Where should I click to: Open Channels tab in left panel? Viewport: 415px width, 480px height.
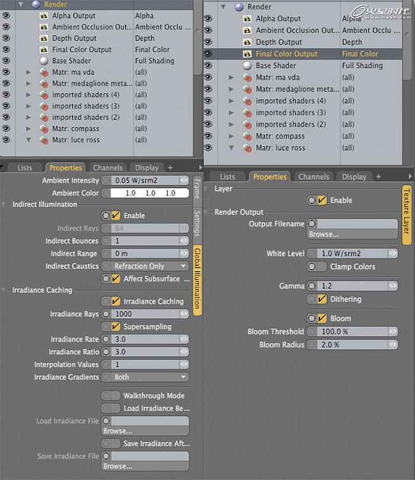[108, 168]
